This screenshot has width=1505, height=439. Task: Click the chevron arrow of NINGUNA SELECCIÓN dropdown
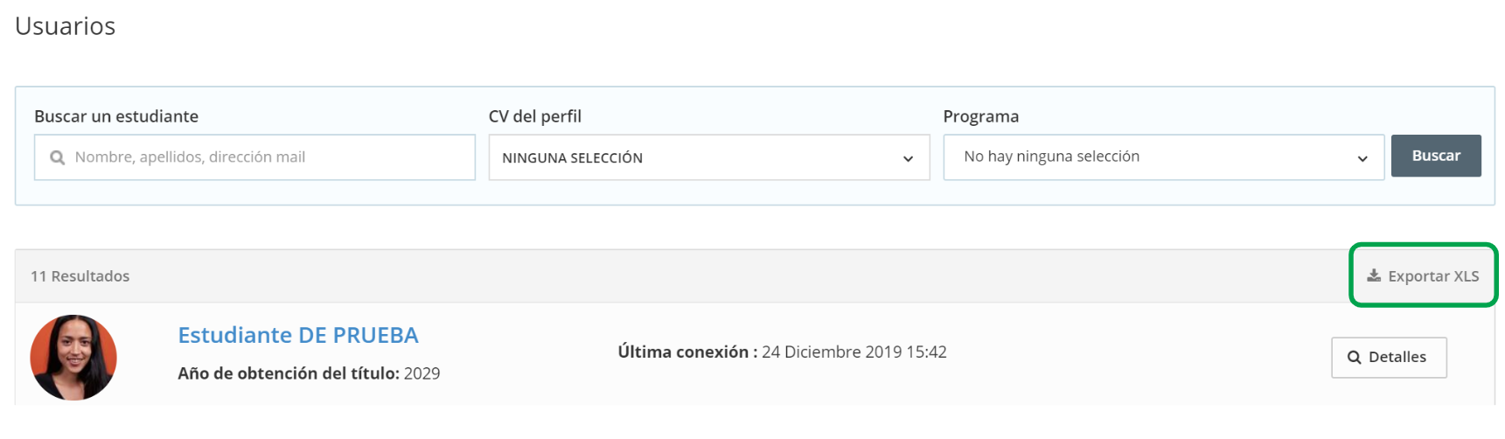[x=908, y=158]
